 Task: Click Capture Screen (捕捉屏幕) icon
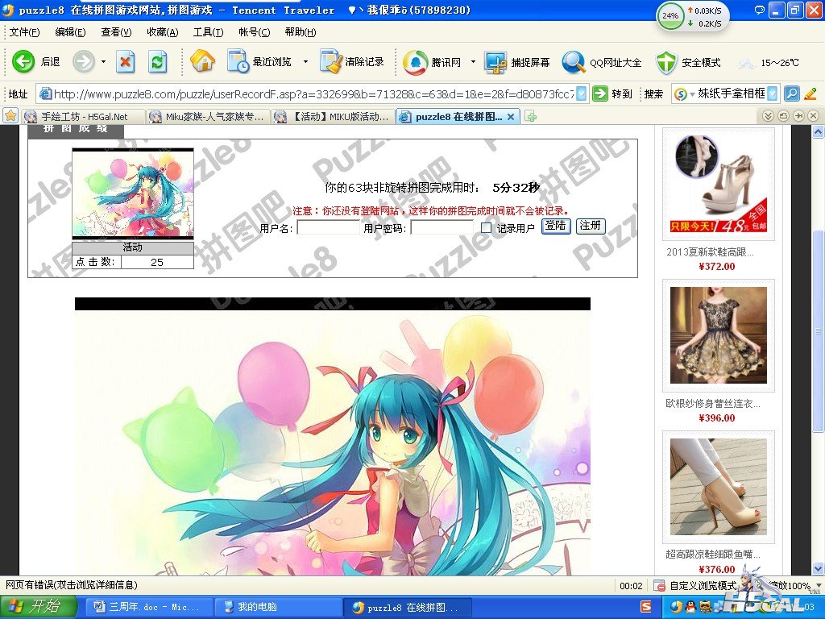tap(495, 62)
